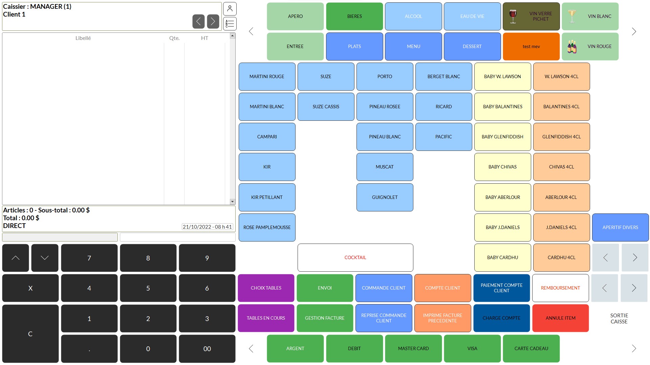650x365 pixels.
Task: Open the customer profile icon
Action: point(230,9)
